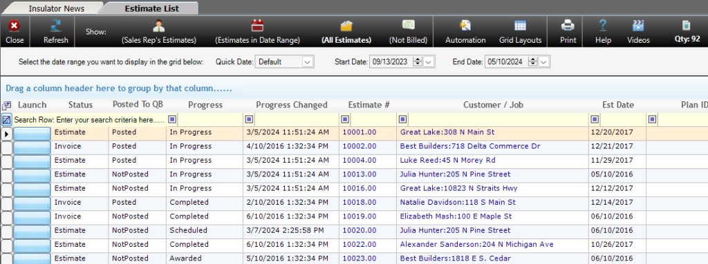This screenshot has width=708, height=264.
Task: Click the red Close toolbar icon
Action: coord(15,26)
